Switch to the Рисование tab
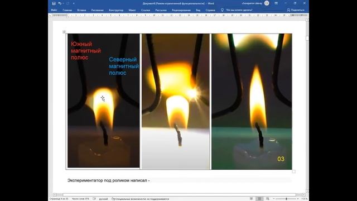Viewport: 357px width, 201px height. [97, 10]
